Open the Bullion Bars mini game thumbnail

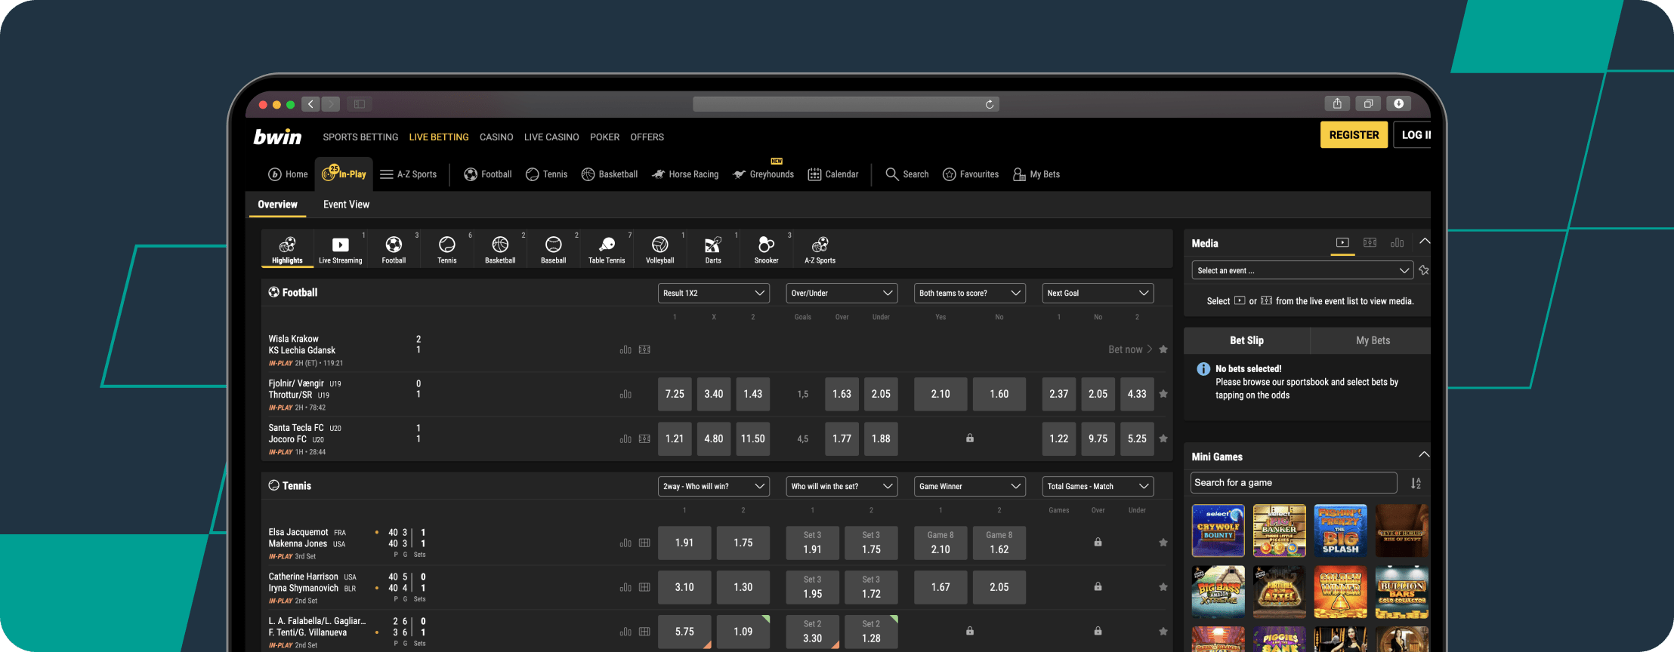1401,592
